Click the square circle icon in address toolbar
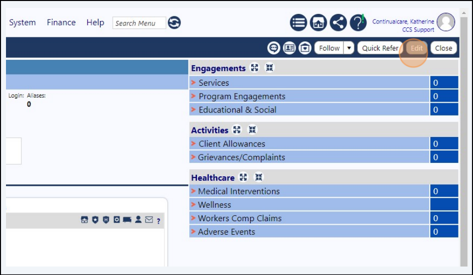Image resolution: width=473 pixels, height=275 pixels. point(117,220)
